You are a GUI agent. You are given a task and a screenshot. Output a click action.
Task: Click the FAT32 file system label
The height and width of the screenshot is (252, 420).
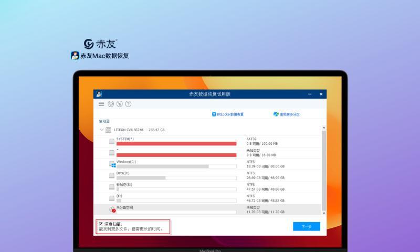(x=251, y=139)
